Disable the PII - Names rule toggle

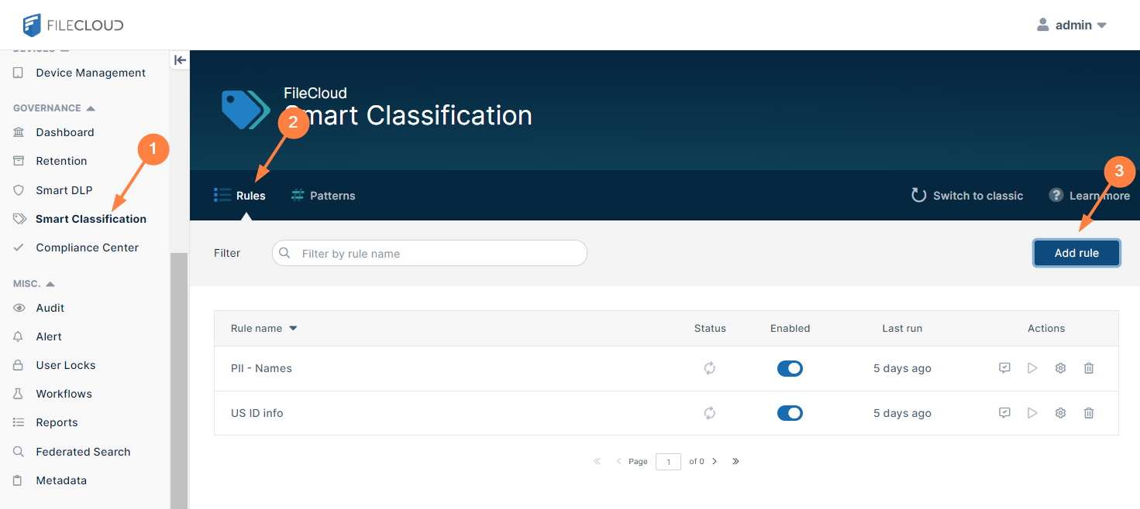[790, 368]
